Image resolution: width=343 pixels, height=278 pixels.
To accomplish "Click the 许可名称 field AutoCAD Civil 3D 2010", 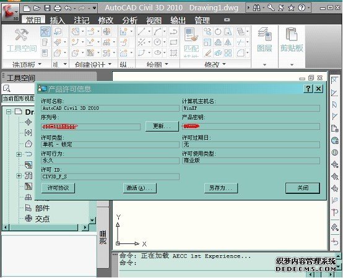I will coord(110,108).
